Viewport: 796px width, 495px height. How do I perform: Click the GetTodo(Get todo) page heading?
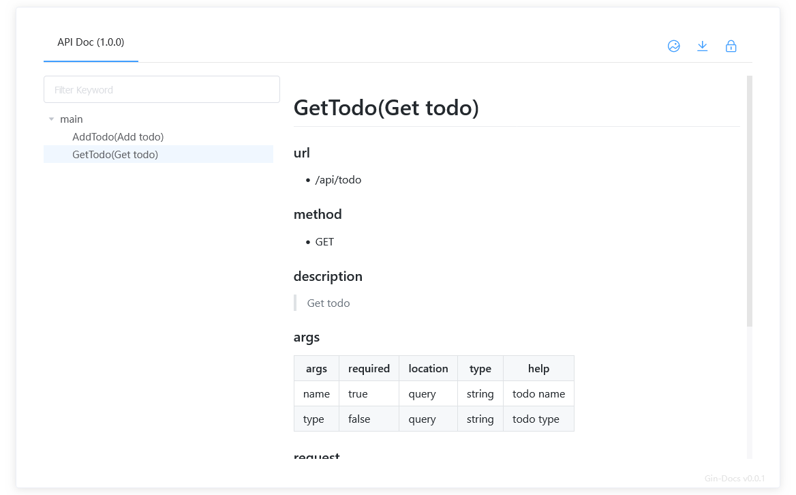point(386,108)
